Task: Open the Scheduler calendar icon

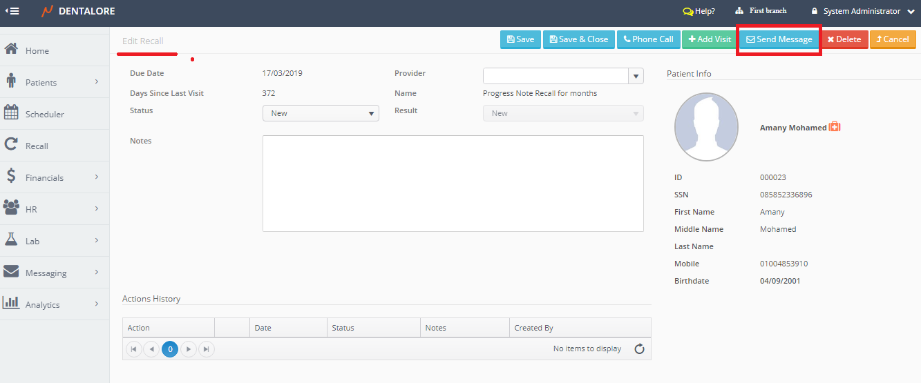Action: pyautogui.click(x=11, y=113)
